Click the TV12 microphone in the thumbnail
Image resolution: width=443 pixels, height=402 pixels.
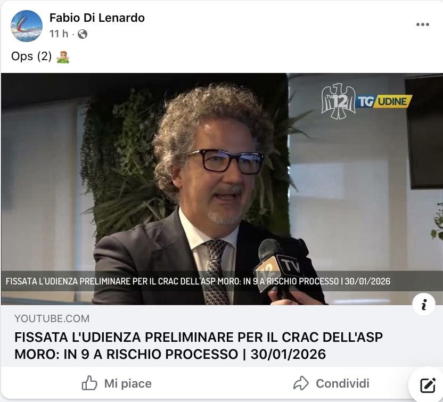[279, 266]
